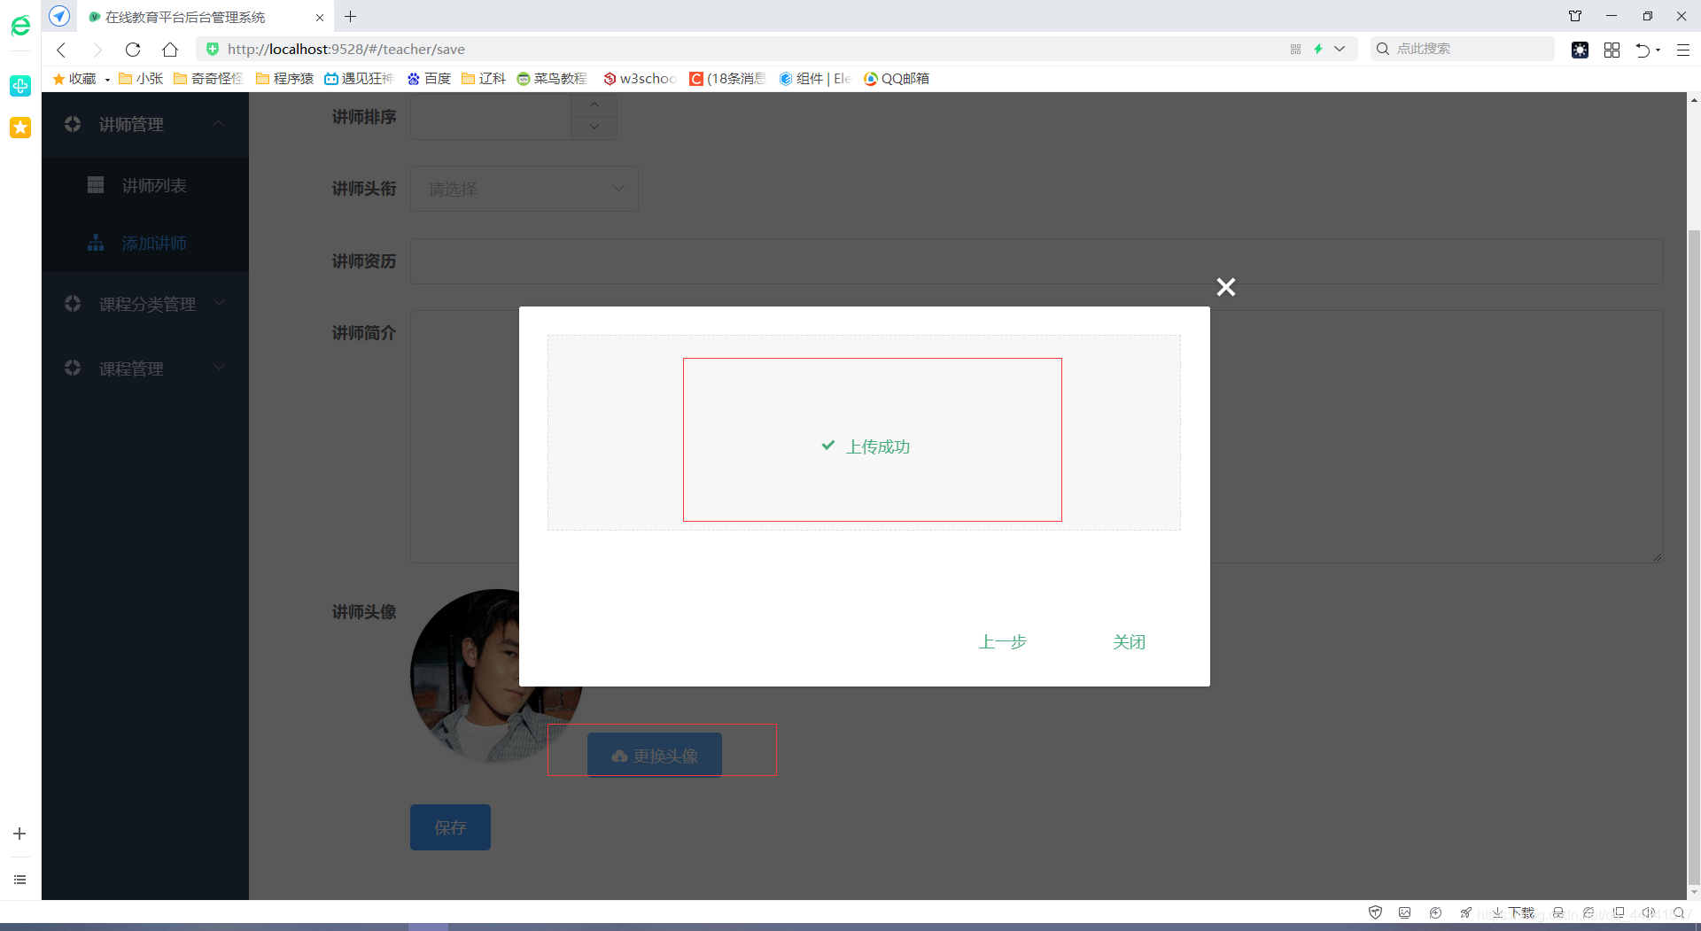Click the undo/restore closed tab icon
Screen dimensions: 1701x931
(x=1643, y=50)
